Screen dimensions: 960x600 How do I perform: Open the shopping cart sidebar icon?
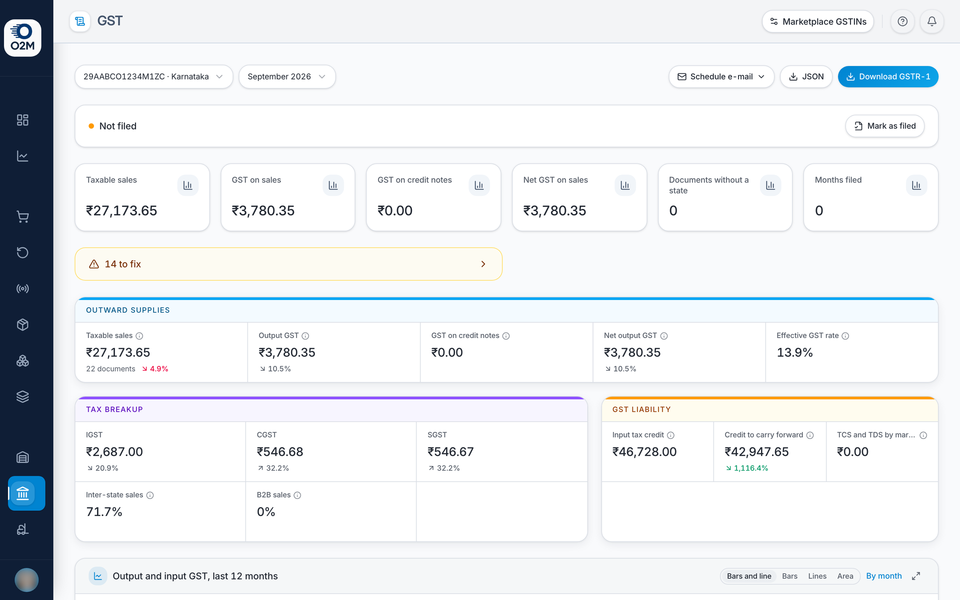[22, 216]
